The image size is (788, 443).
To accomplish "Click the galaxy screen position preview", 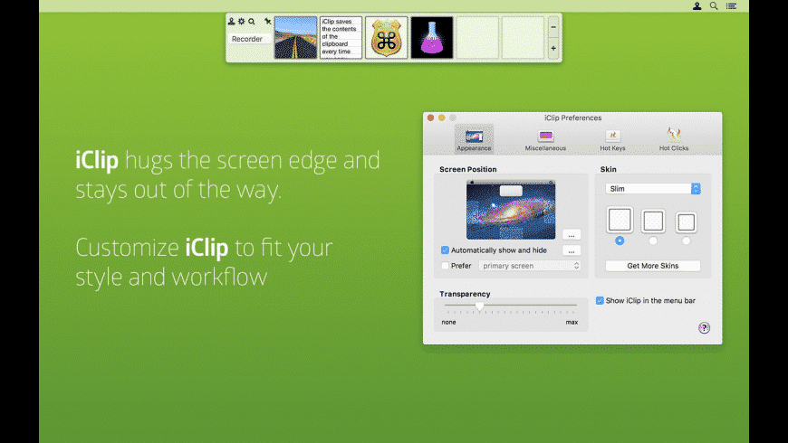I will [511, 210].
